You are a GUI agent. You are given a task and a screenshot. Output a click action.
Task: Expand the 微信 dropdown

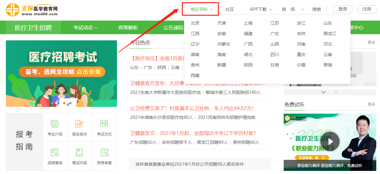[293, 9]
